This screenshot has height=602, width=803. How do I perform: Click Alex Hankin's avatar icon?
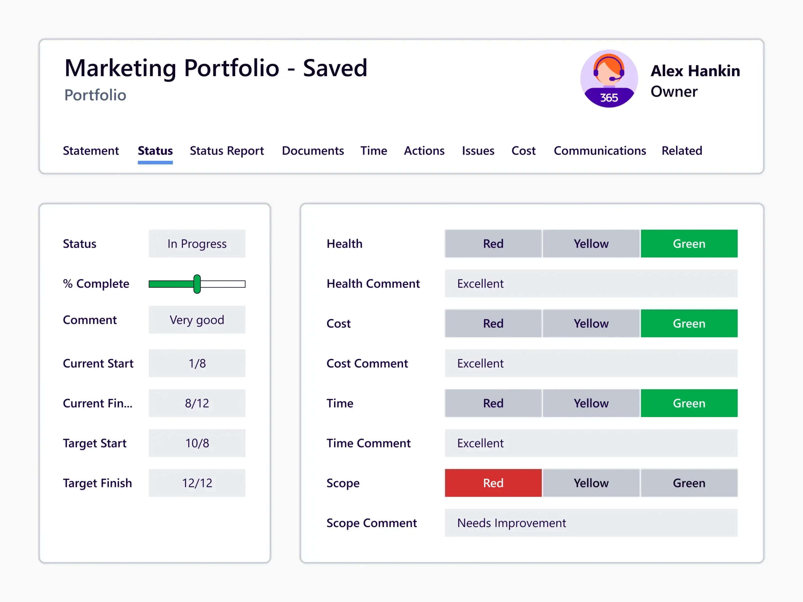pyautogui.click(x=609, y=78)
